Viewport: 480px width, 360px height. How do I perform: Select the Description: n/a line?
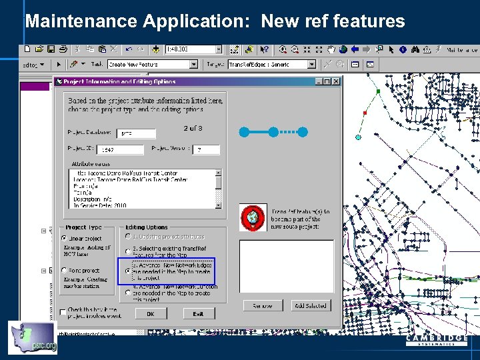click(93, 199)
